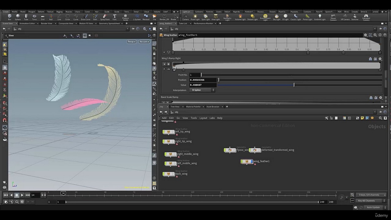
Task: Jump to the last frame button
Action: 28,195
